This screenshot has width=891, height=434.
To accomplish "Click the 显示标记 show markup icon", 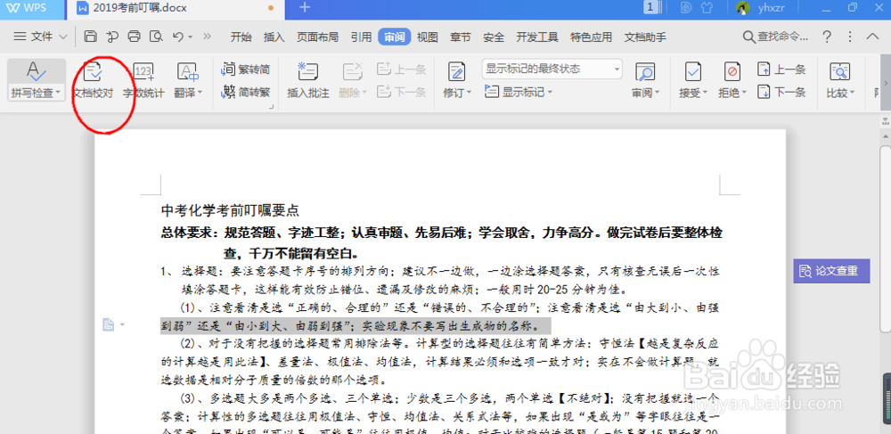I will tap(492, 92).
